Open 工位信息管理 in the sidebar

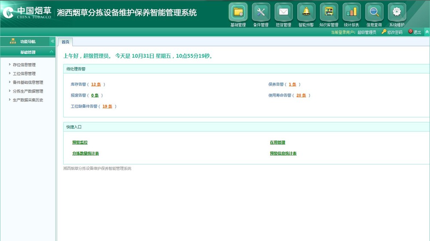tap(24, 74)
